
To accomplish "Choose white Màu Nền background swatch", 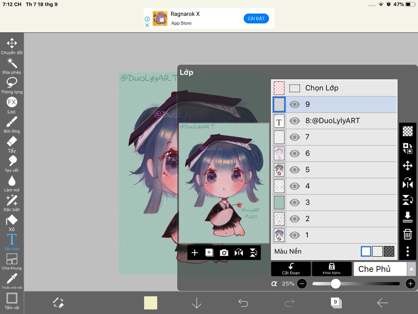I will pos(366,251).
